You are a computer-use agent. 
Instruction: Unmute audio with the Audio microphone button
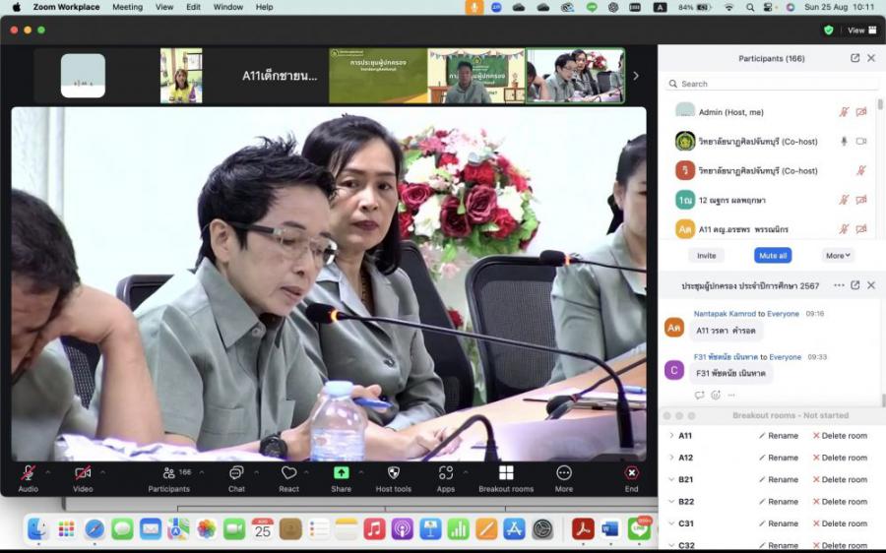tap(29, 473)
